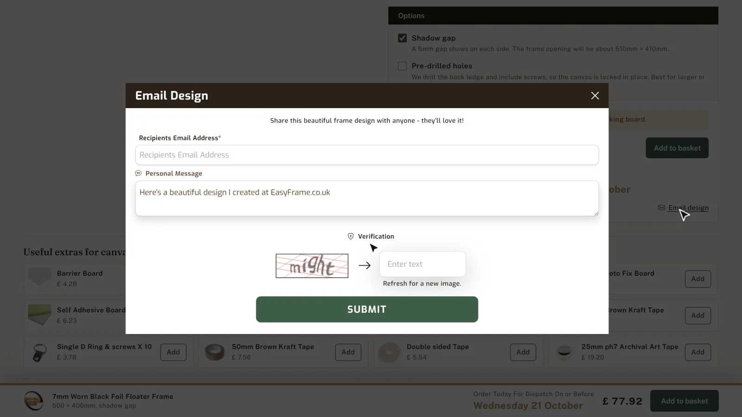742x417 pixels.
Task: Click Add to basket in the bottom bar
Action: [x=684, y=401]
